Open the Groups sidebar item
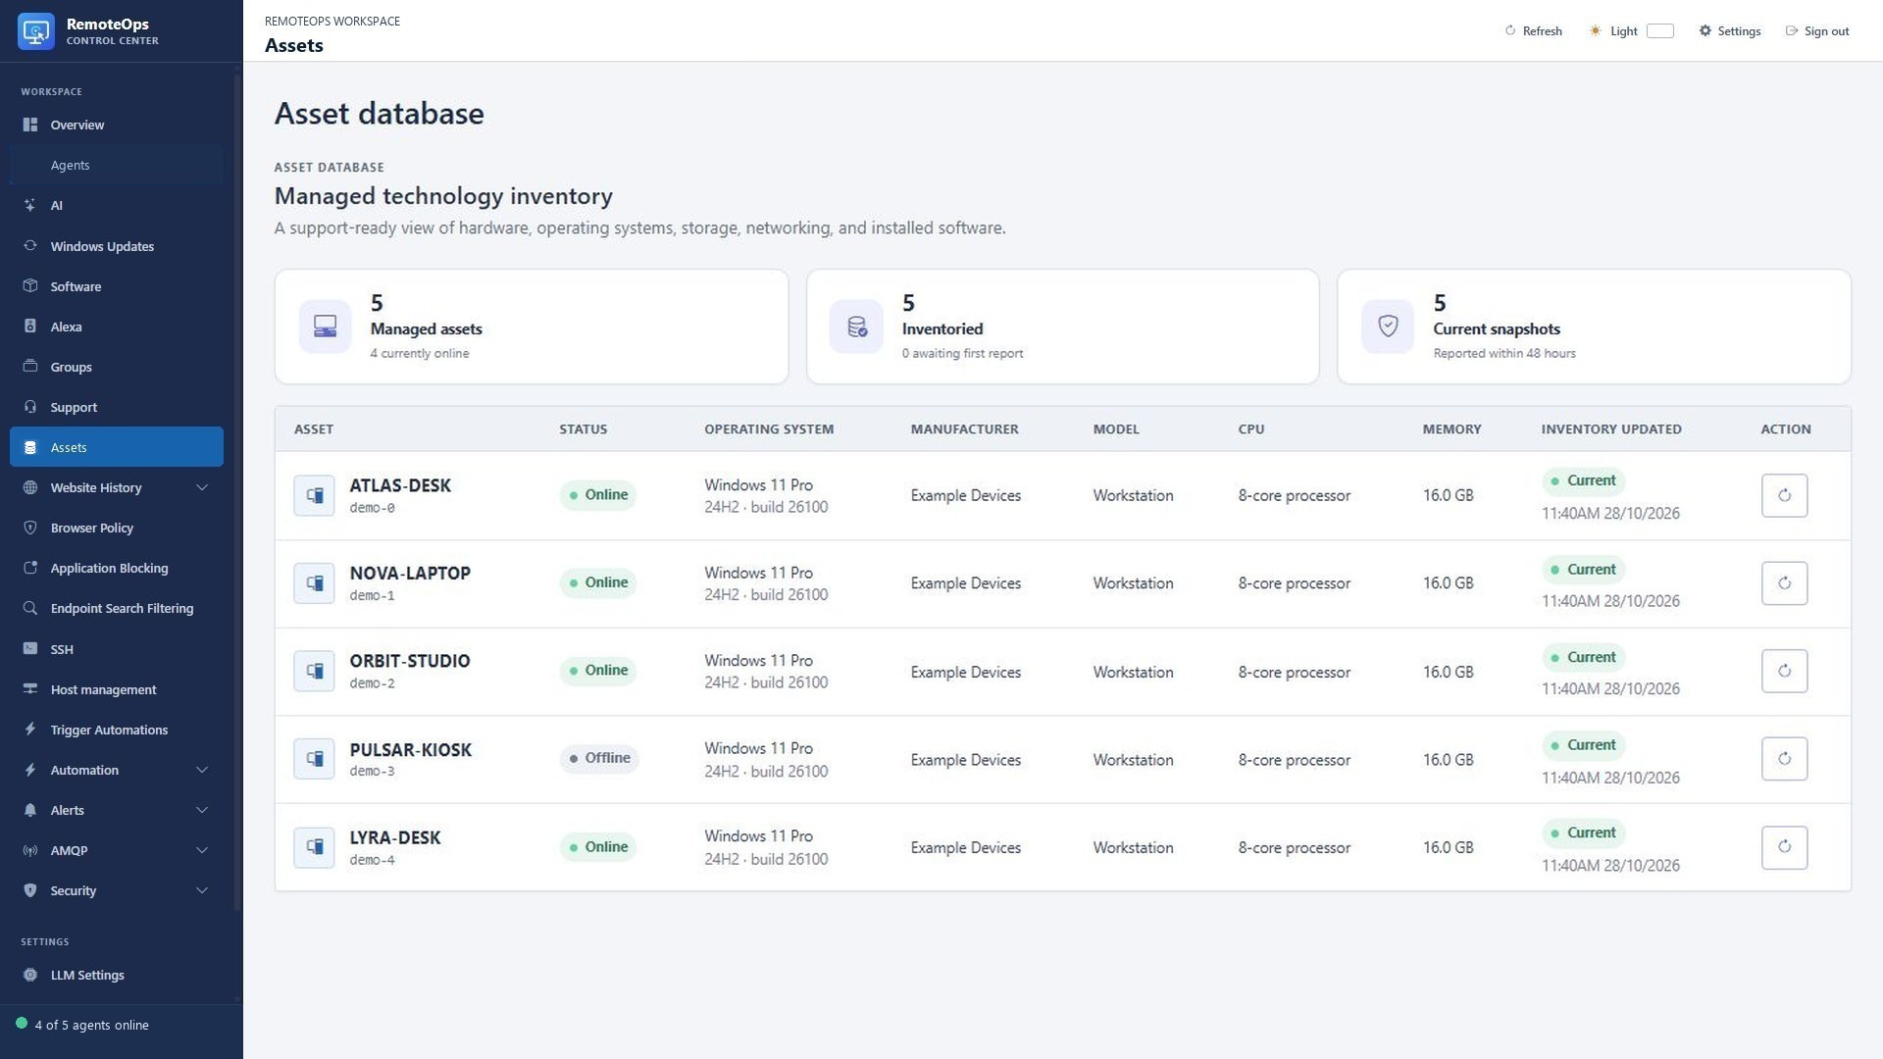1883x1059 pixels. coord(117,367)
